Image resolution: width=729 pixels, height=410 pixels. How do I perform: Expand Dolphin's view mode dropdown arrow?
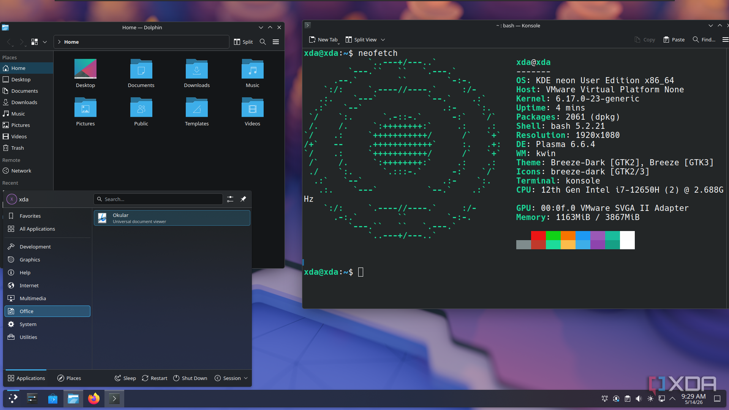coord(45,42)
